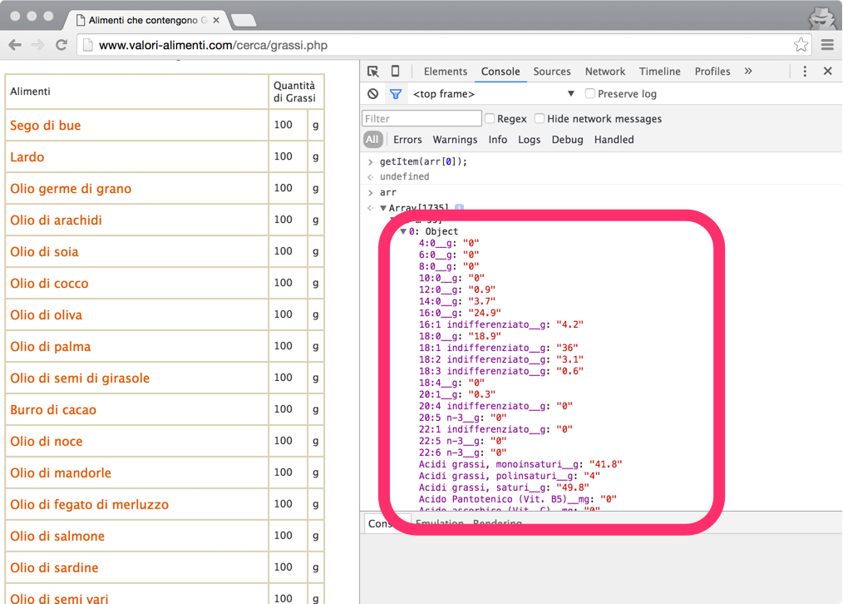Clear console with the ban icon
This screenshot has width=843, height=604.
point(373,94)
